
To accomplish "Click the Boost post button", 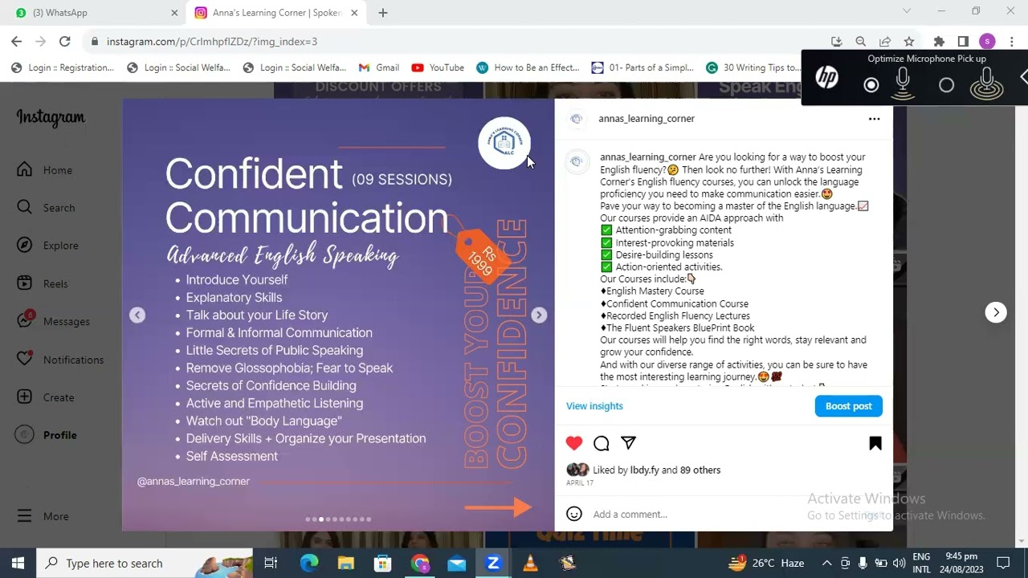I will tap(848, 406).
